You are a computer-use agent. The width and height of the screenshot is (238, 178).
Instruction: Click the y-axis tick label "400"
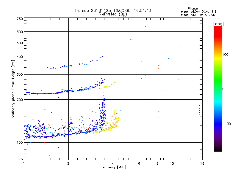pyautogui.click(x=20, y=57)
